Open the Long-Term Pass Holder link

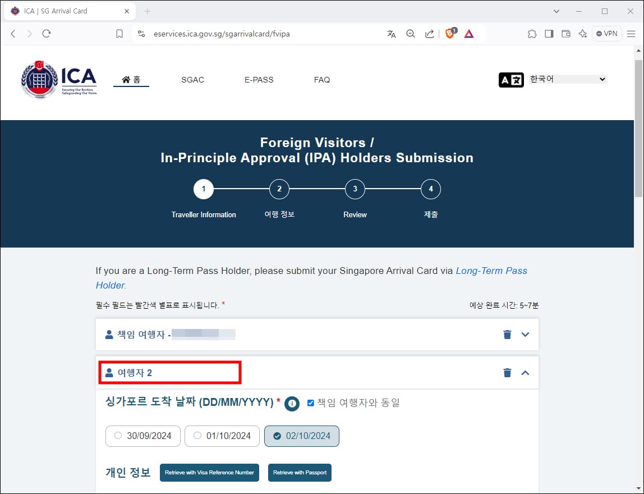[x=491, y=271]
